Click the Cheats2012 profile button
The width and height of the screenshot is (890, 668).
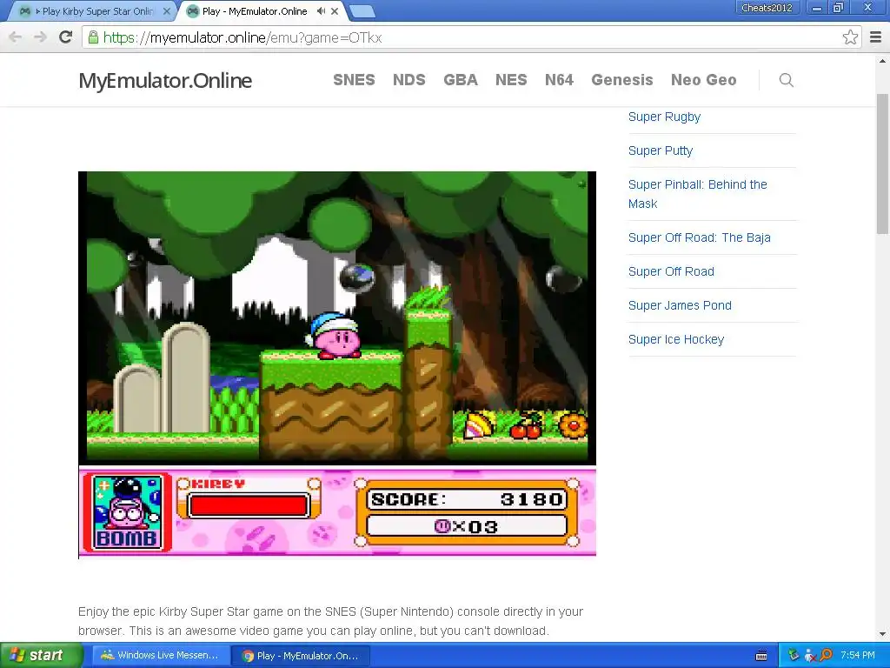tap(766, 7)
